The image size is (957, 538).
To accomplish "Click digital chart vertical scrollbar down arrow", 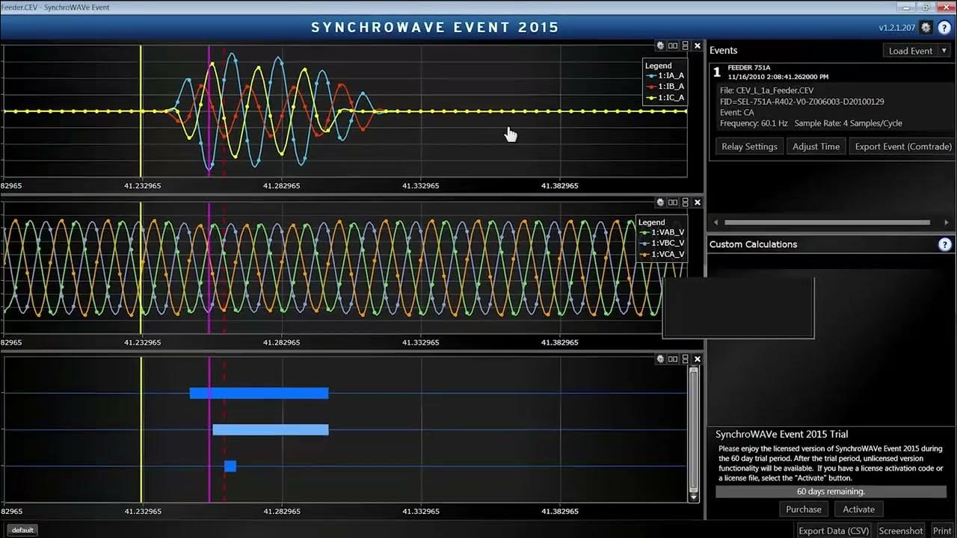I will 693,497.
